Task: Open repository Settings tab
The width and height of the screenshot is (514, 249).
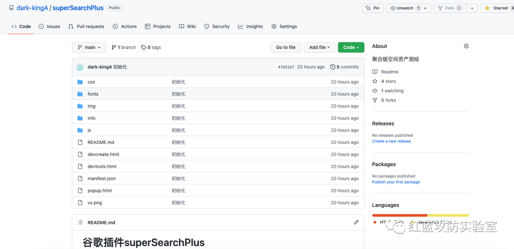Action: click(x=284, y=27)
